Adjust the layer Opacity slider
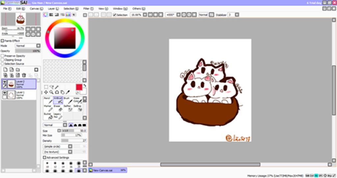This screenshot has width=337, height=178. (28, 51)
